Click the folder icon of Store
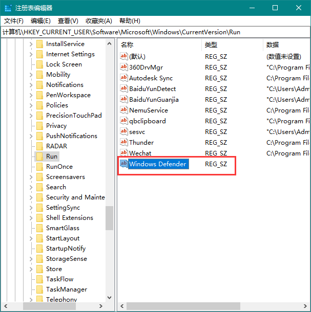311x312 pixels. 39,269
